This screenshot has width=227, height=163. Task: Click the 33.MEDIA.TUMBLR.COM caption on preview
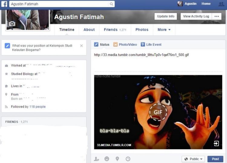pos(114,145)
